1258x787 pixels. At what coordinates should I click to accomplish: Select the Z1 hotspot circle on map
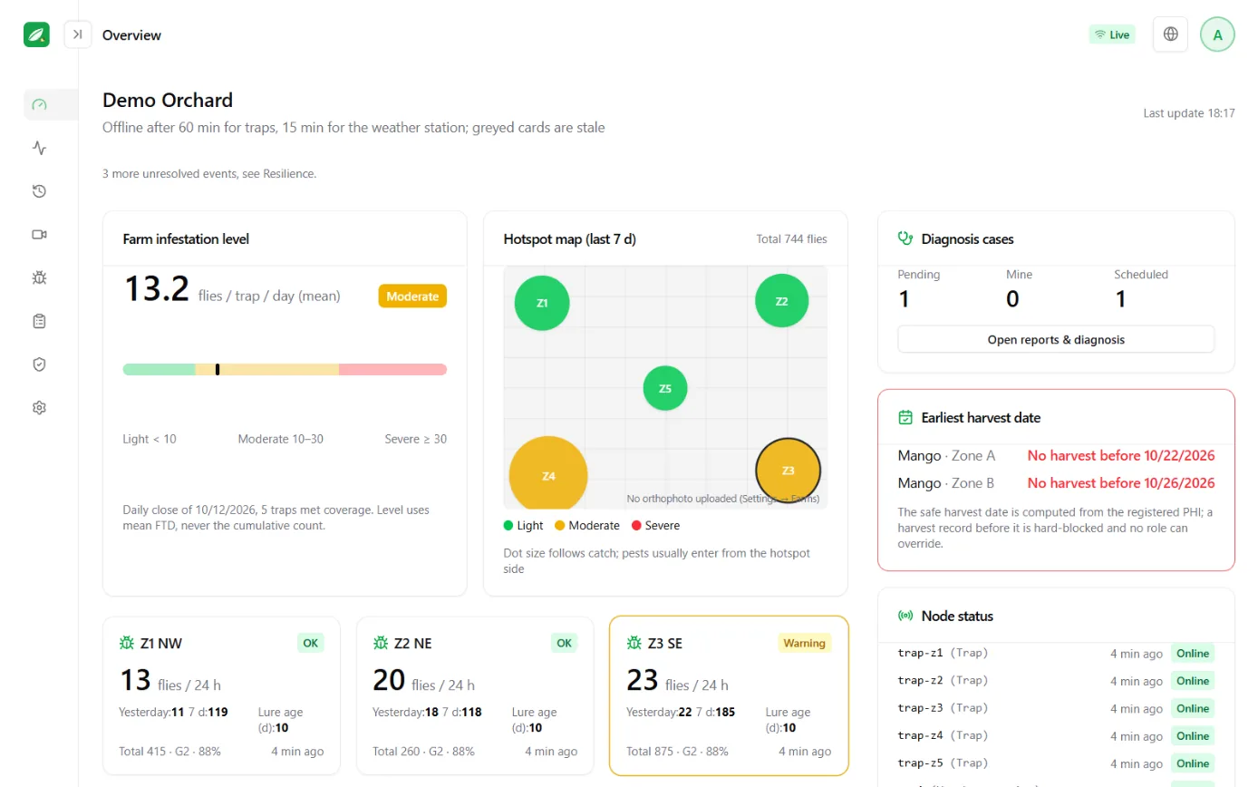click(x=542, y=303)
